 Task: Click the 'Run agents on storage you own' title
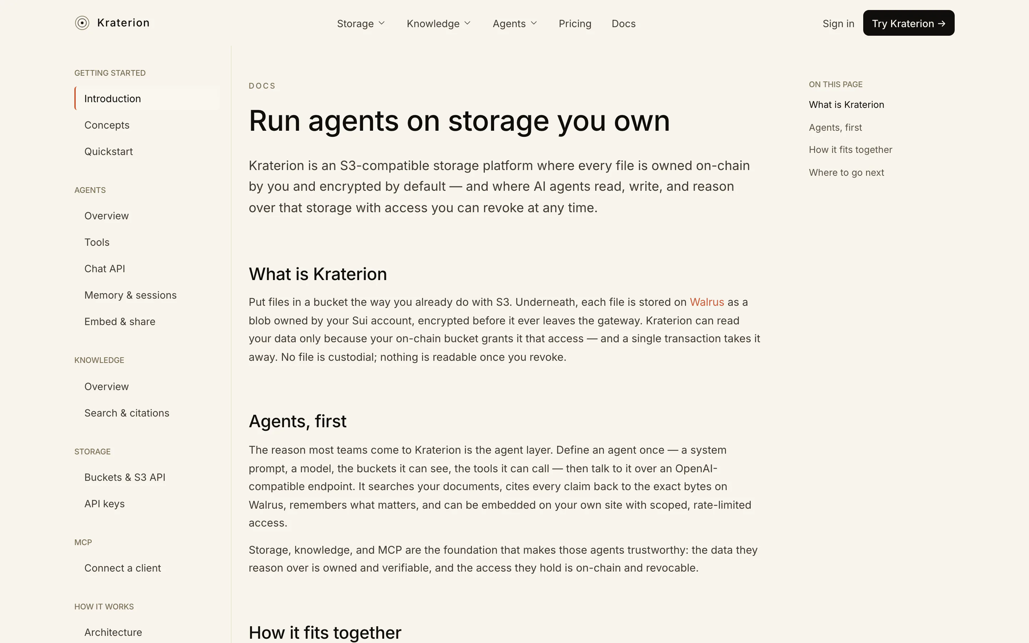click(x=459, y=121)
